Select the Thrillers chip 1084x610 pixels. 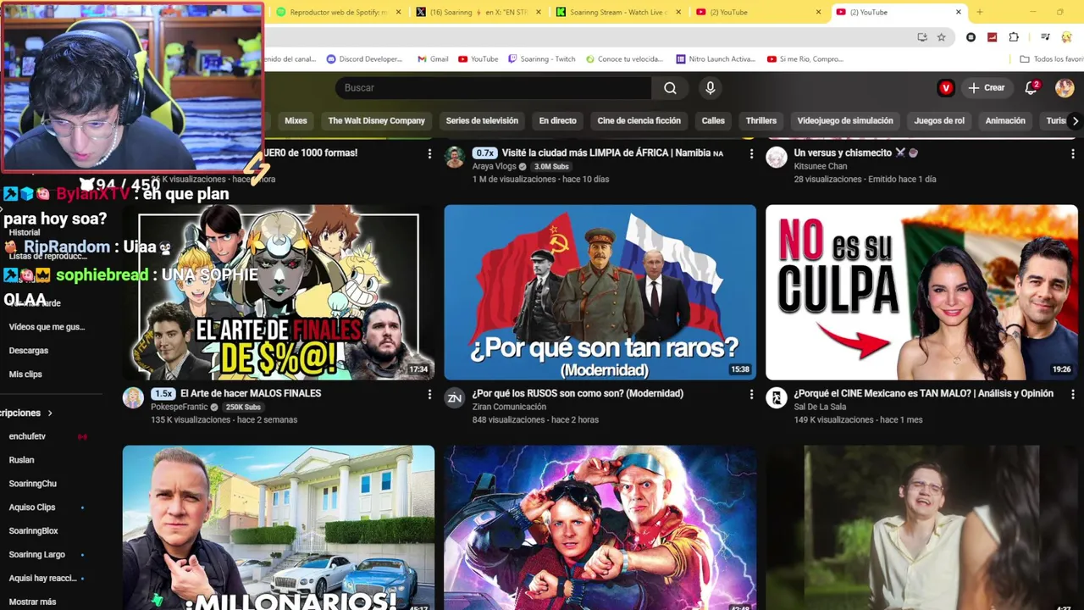click(x=760, y=120)
